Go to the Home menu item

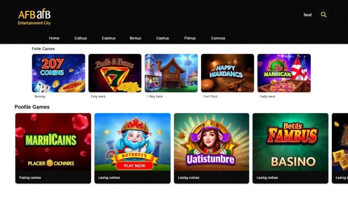[x=54, y=38]
